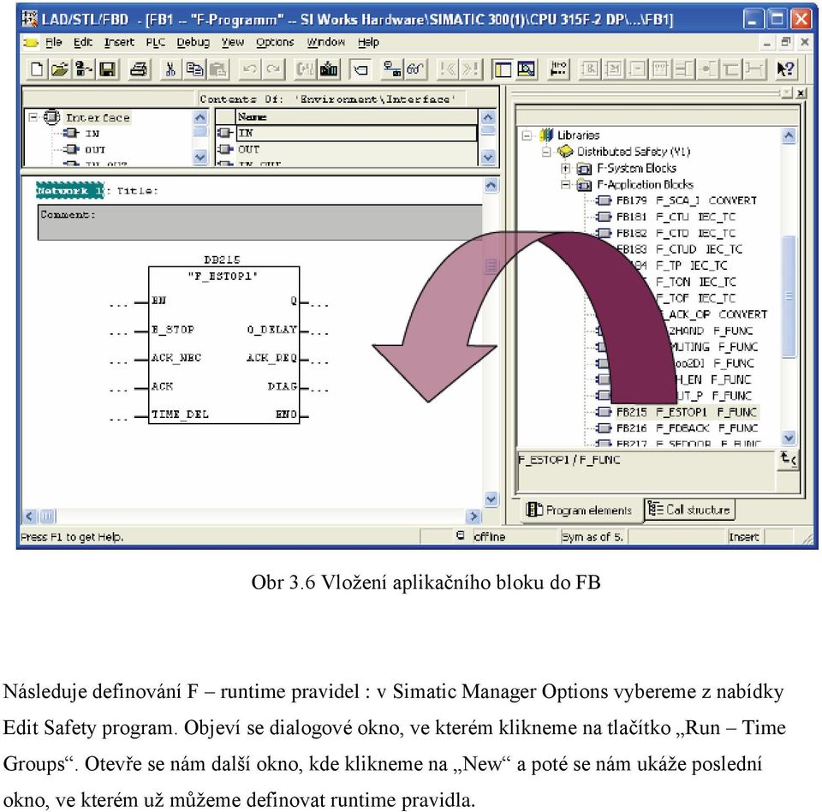Screen dimensions: 822x812
Task: Click the Open Online toolbar icon
Action: [84, 69]
